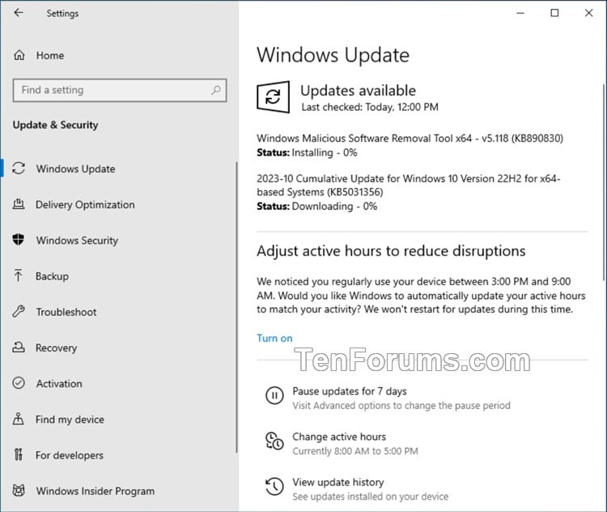Click the Windows Update sync icon in sidebar
Screen dimensions: 607x512
point(19,169)
